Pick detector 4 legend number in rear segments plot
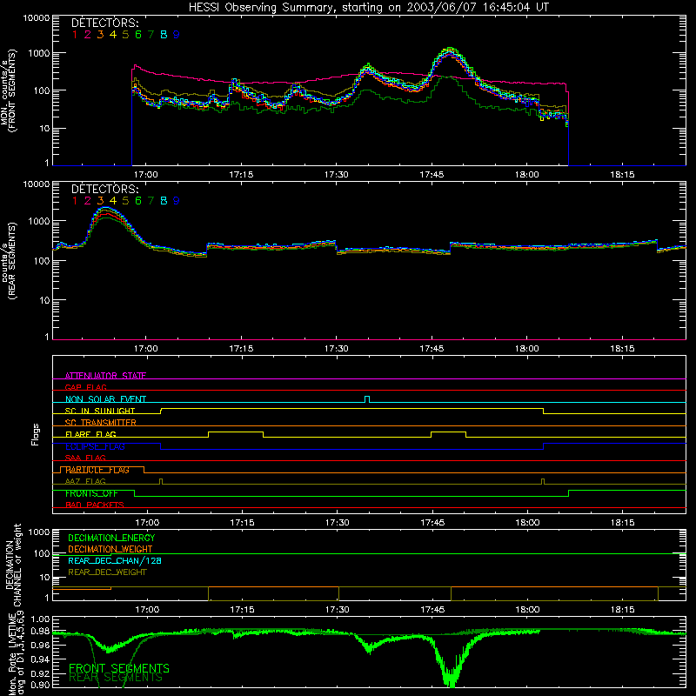 click(113, 201)
